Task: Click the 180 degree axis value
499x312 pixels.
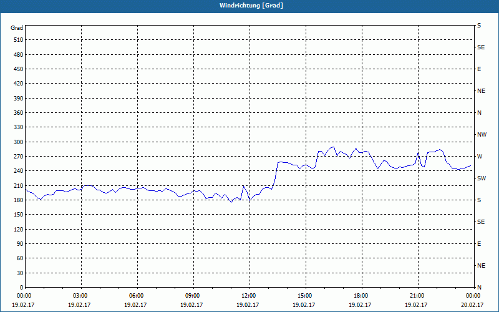Action: click(19, 200)
